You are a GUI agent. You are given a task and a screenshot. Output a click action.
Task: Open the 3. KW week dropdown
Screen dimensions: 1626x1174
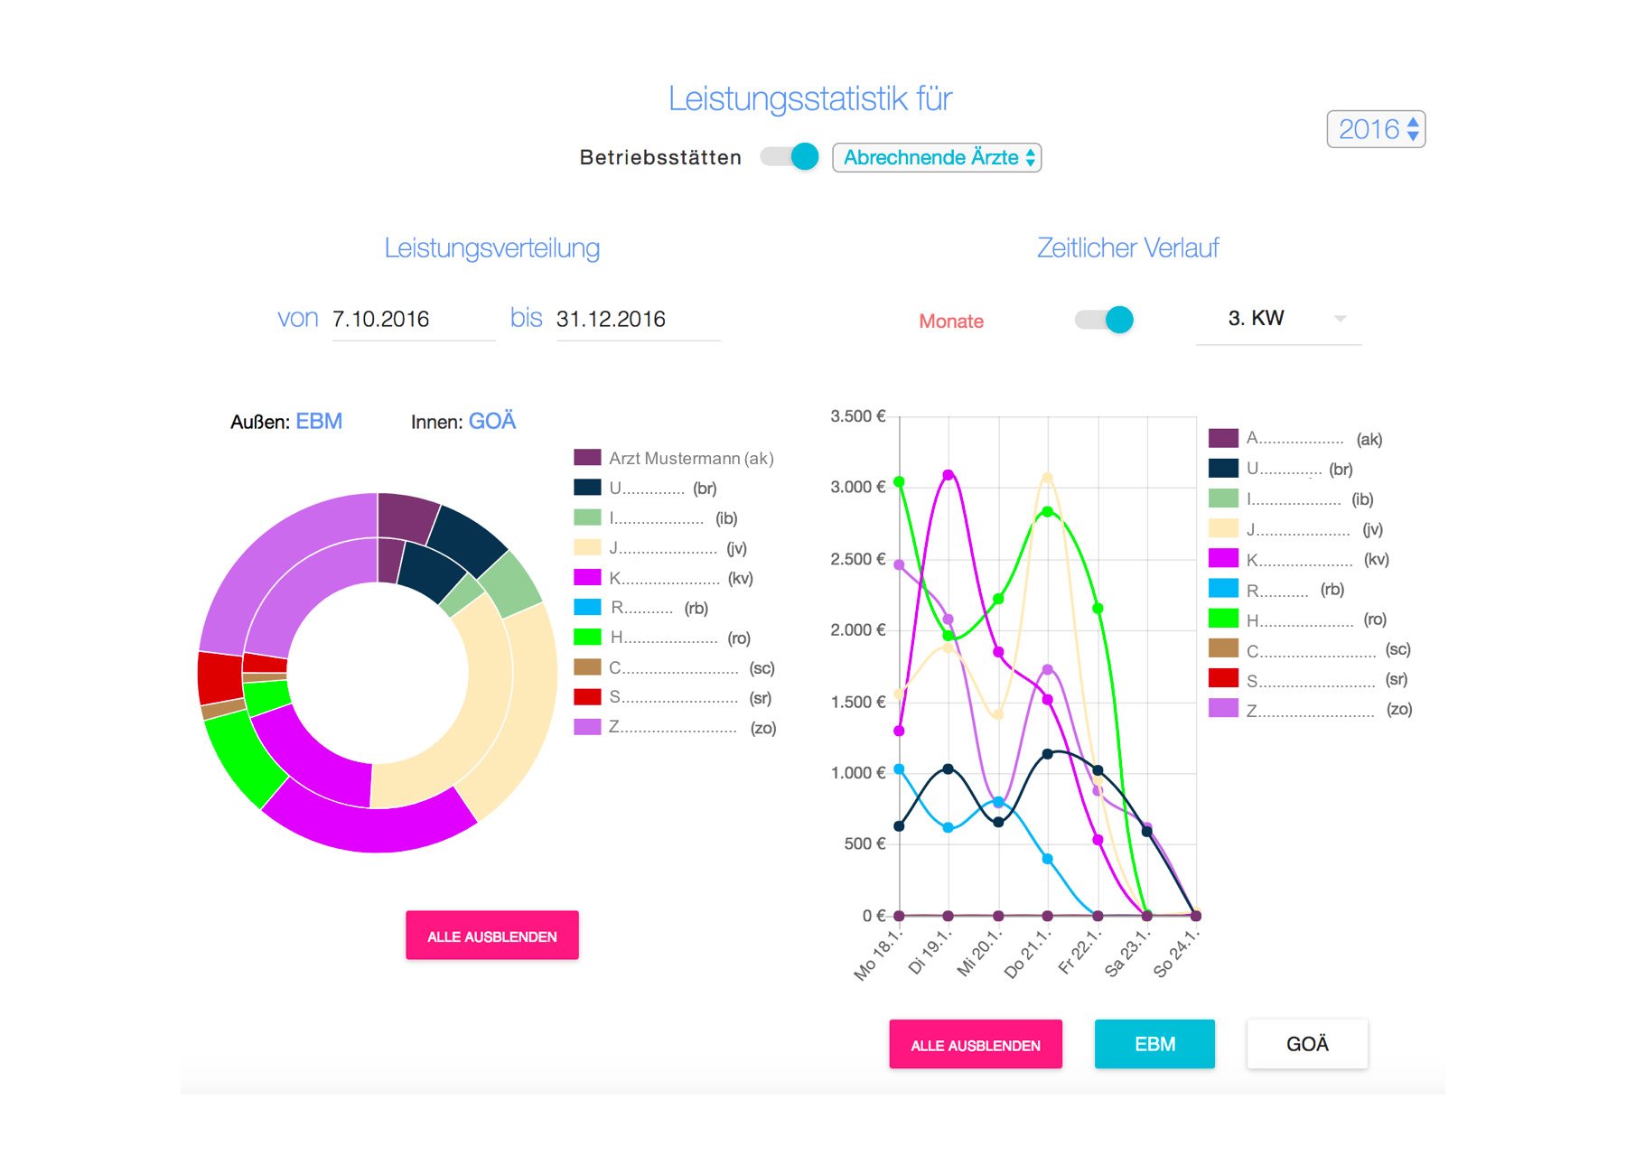point(1278,319)
